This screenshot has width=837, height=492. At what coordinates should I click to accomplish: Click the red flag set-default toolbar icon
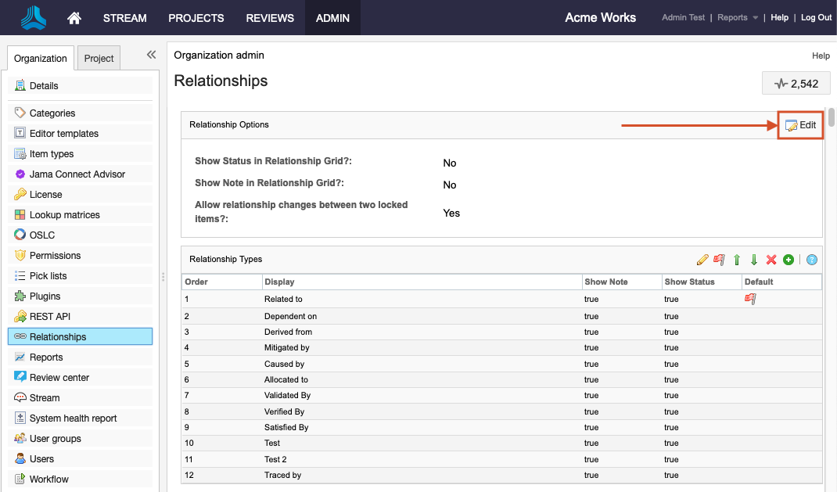tap(719, 260)
